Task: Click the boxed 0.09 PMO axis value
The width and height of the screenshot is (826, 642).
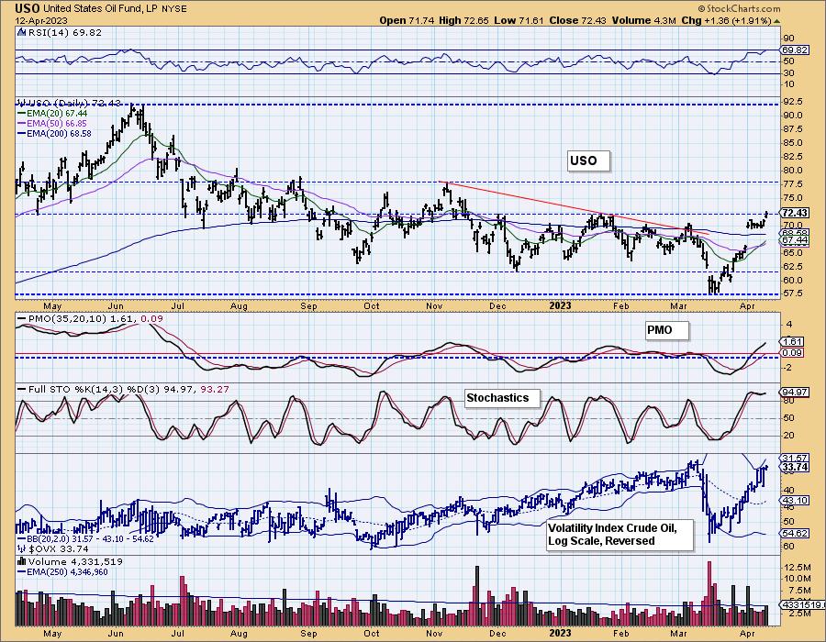Action: [x=793, y=353]
